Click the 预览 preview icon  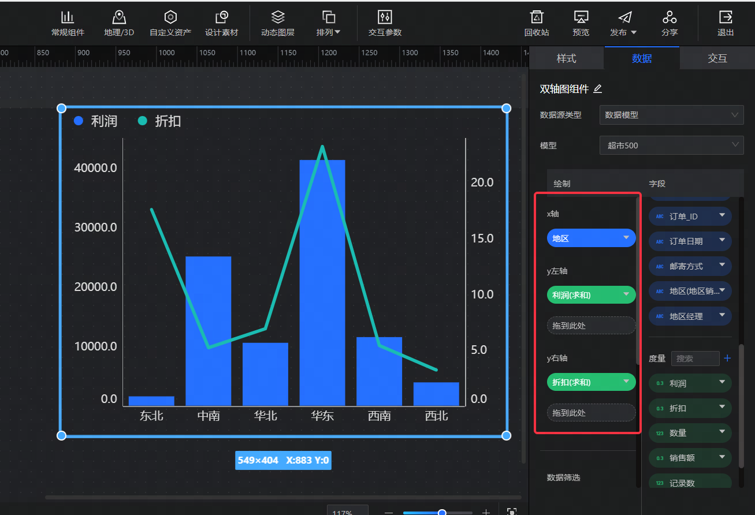(x=581, y=17)
